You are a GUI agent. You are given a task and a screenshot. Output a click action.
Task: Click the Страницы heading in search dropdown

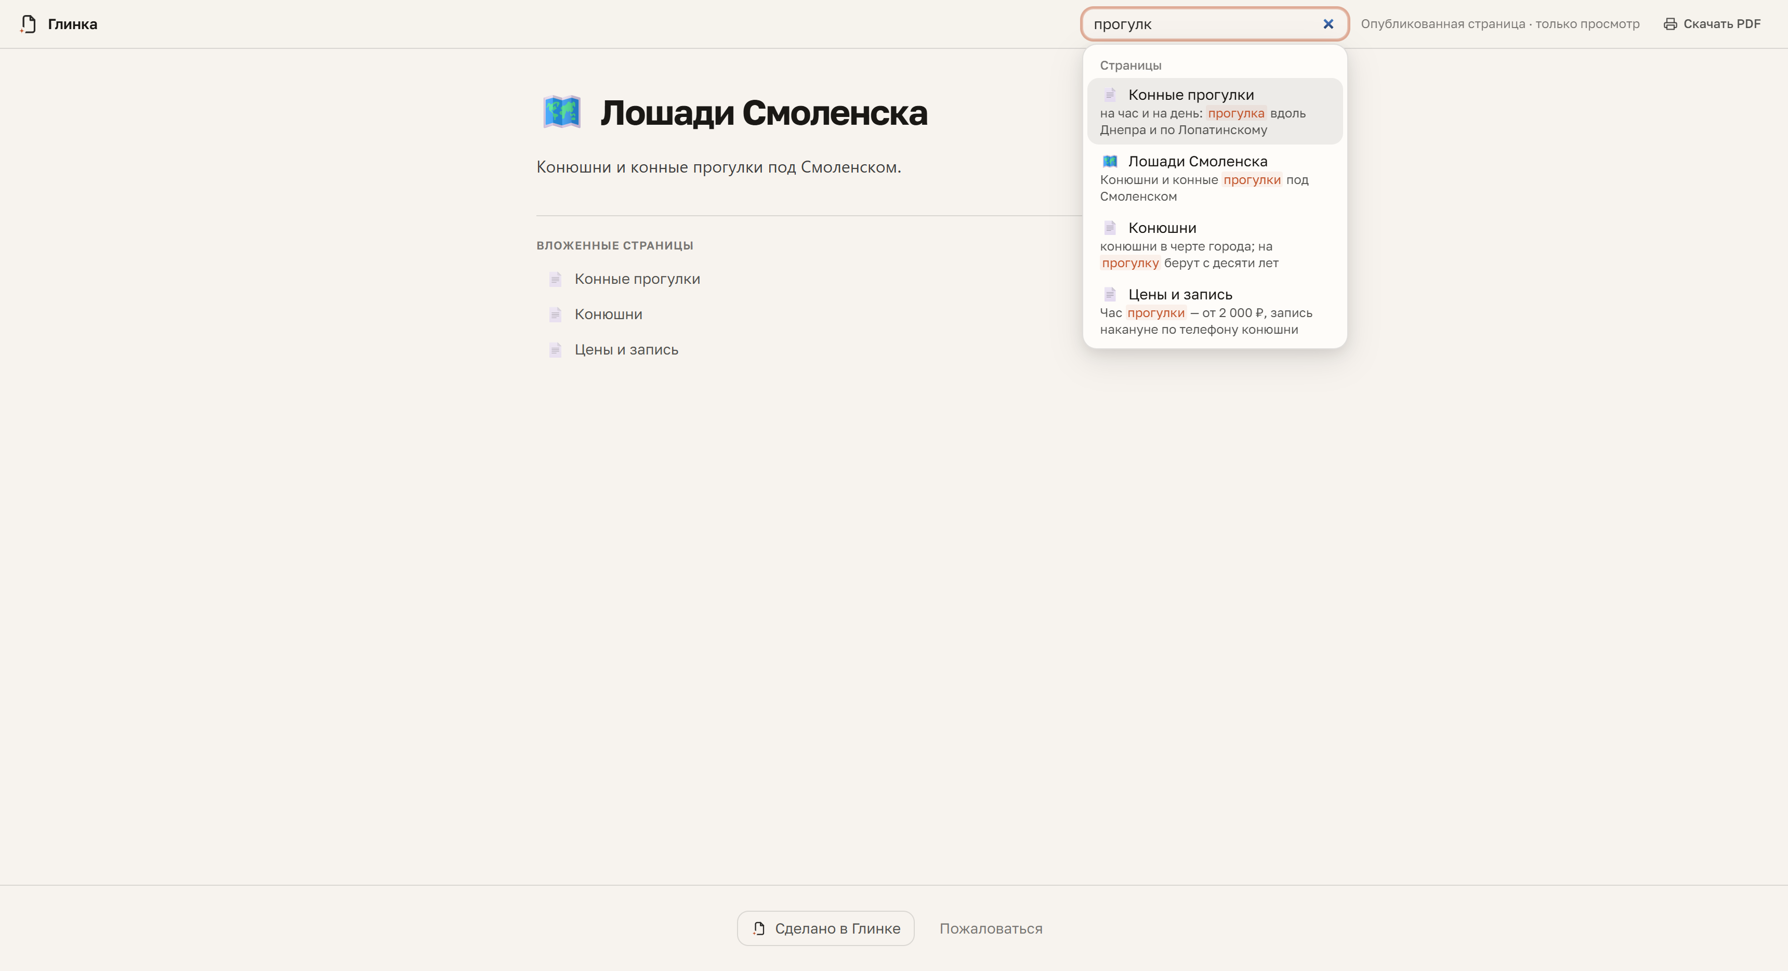tap(1130, 65)
